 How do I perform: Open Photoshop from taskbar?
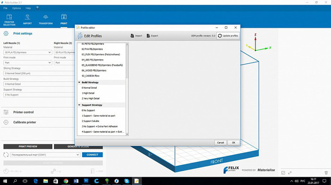tap(86, 181)
